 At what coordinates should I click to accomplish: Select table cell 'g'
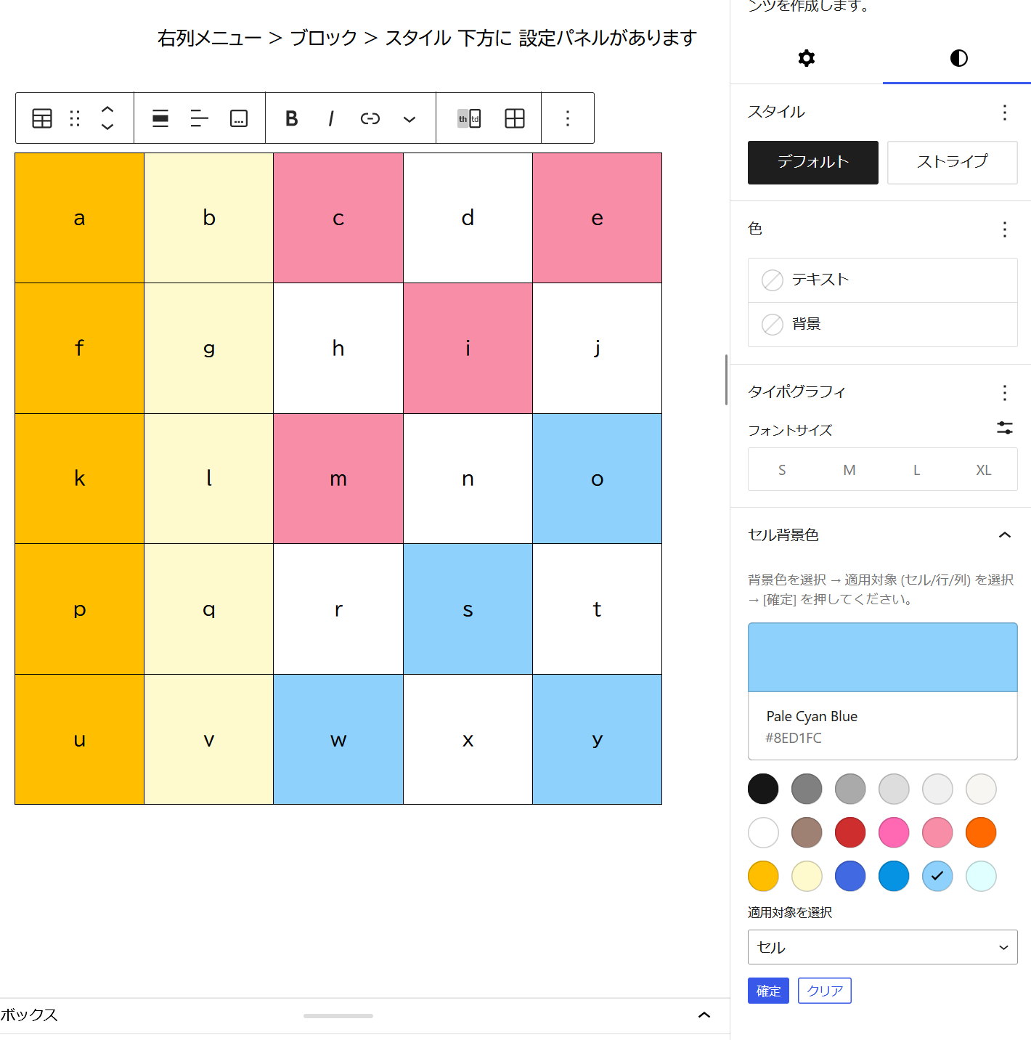(x=209, y=349)
